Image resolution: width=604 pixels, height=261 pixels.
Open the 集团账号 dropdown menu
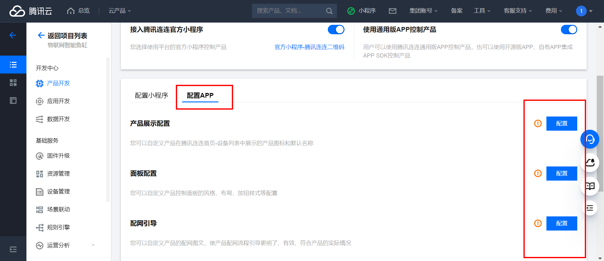[423, 11]
